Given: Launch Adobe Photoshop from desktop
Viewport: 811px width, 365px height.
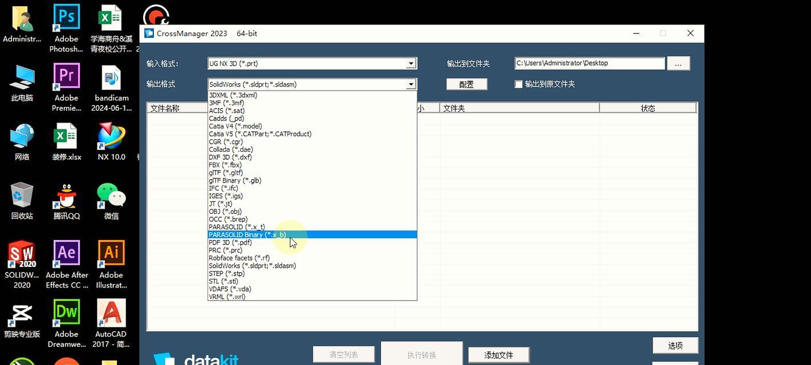Looking at the screenshot, I should click(x=66, y=29).
